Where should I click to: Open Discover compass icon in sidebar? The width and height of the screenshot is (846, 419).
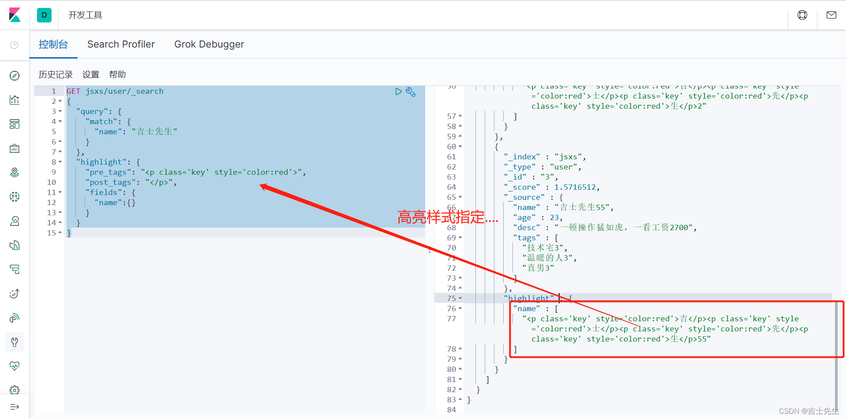tap(15, 76)
